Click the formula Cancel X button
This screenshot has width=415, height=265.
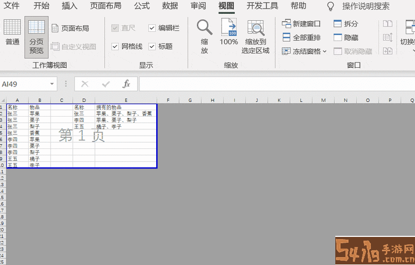84,84
